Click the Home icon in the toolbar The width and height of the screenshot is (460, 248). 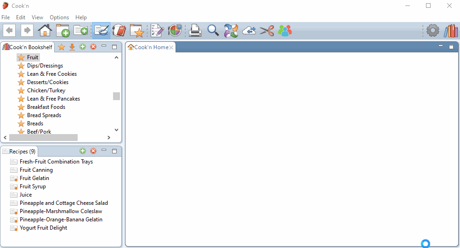[x=45, y=31]
